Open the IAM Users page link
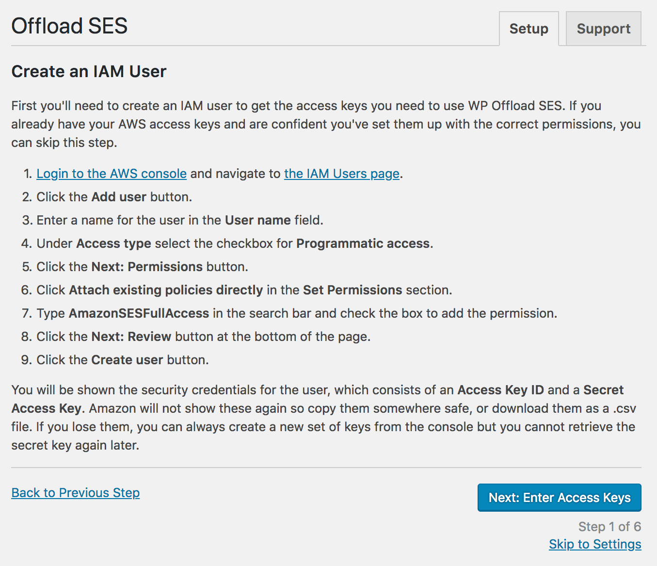The image size is (657, 566). pos(341,174)
